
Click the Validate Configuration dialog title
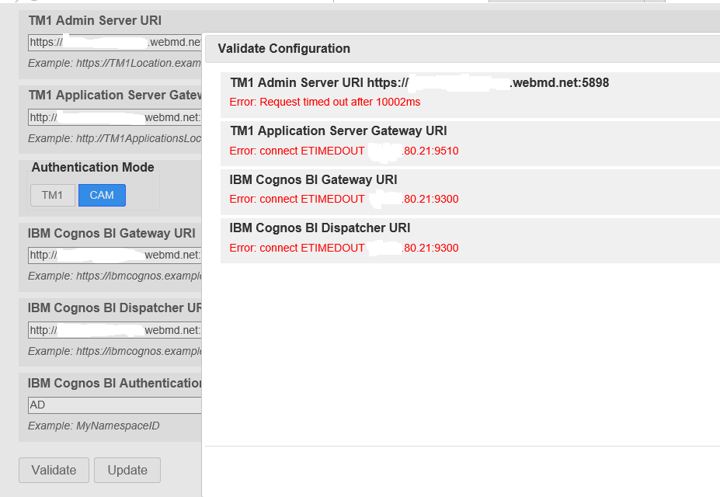pos(283,49)
